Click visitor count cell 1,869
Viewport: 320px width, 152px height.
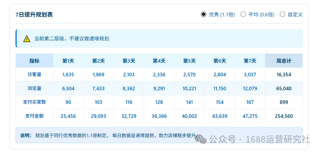click(x=98, y=75)
